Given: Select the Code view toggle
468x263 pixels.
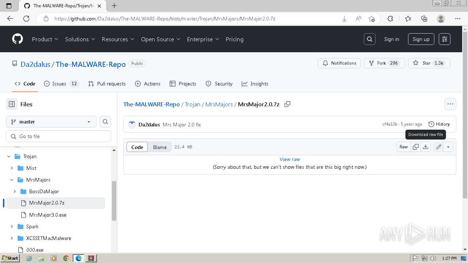Looking at the screenshot, I should tap(137, 147).
